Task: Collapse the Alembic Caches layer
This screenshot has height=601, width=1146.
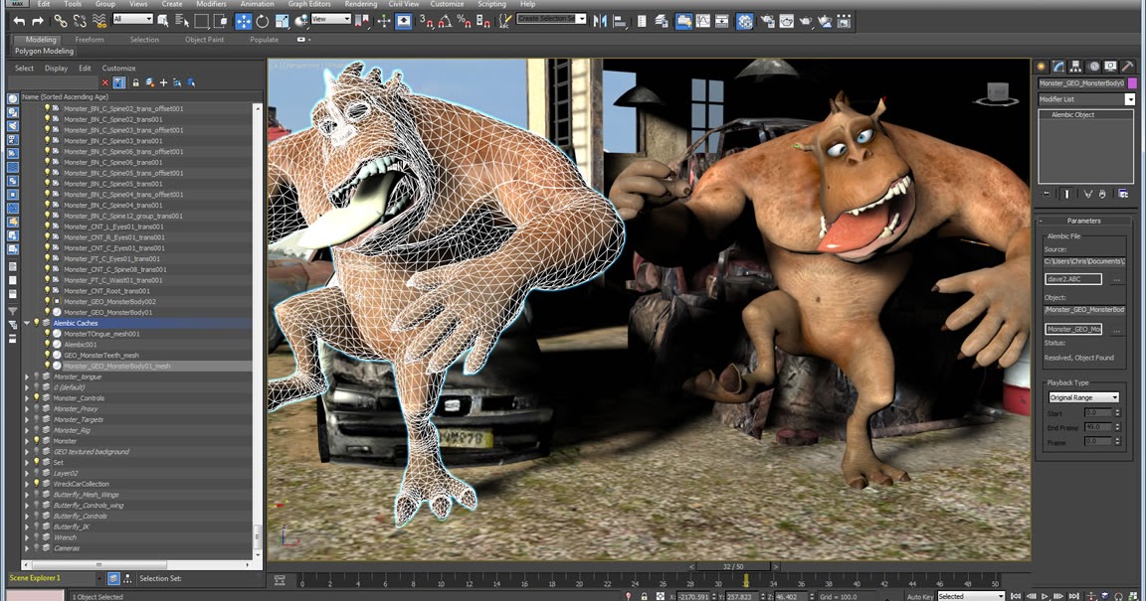Action: (27, 323)
